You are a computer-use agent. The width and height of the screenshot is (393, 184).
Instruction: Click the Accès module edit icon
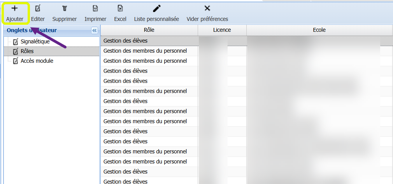coord(16,61)
